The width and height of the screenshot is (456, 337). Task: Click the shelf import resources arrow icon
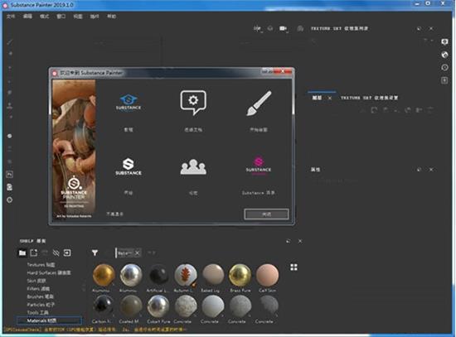[x=67, y=253]
